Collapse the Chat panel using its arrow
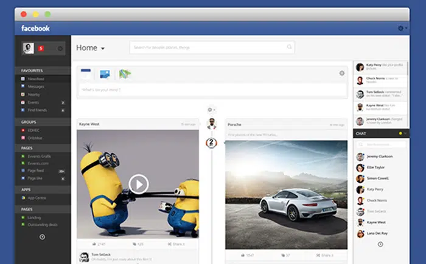Image resolution: width=426 pixels, height=264 pixels. pos(406,133)
